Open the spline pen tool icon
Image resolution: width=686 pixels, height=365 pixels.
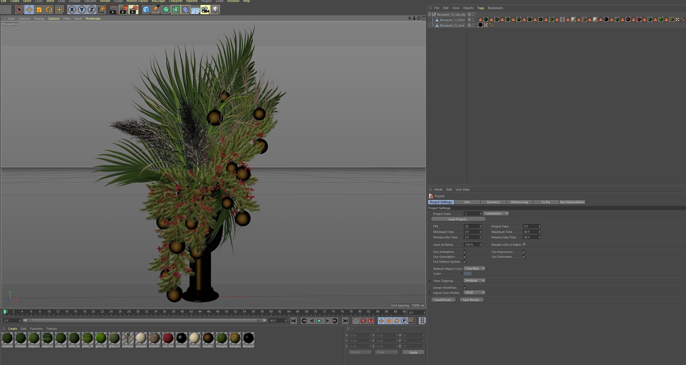(156, 10)
